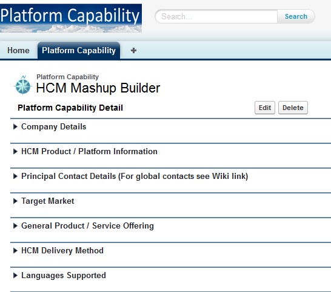331x292 pixels.
Task: Expand General Product / Service Offering section
Action: tap(15, 226)
